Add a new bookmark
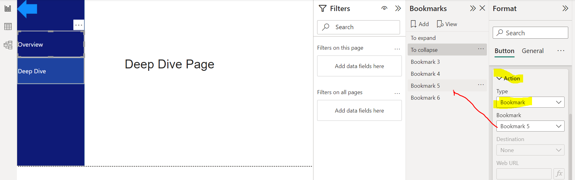The width and height of the screenshot is (575, 180). [420, 24]
